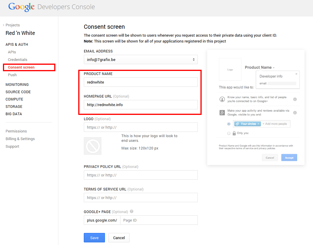The image size is (313, 245).
Task: Click the Logo box in consent preview
Action: pyautogui.click(x=230, y=69)
